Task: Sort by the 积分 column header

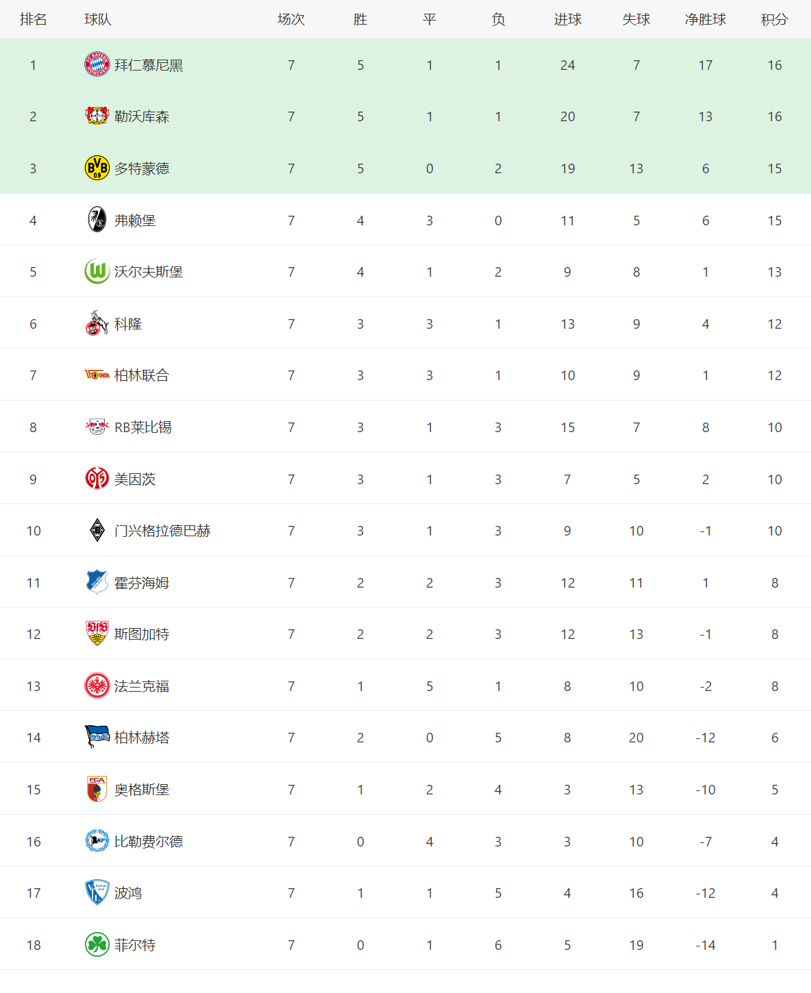Action: [x=775, y=20]
